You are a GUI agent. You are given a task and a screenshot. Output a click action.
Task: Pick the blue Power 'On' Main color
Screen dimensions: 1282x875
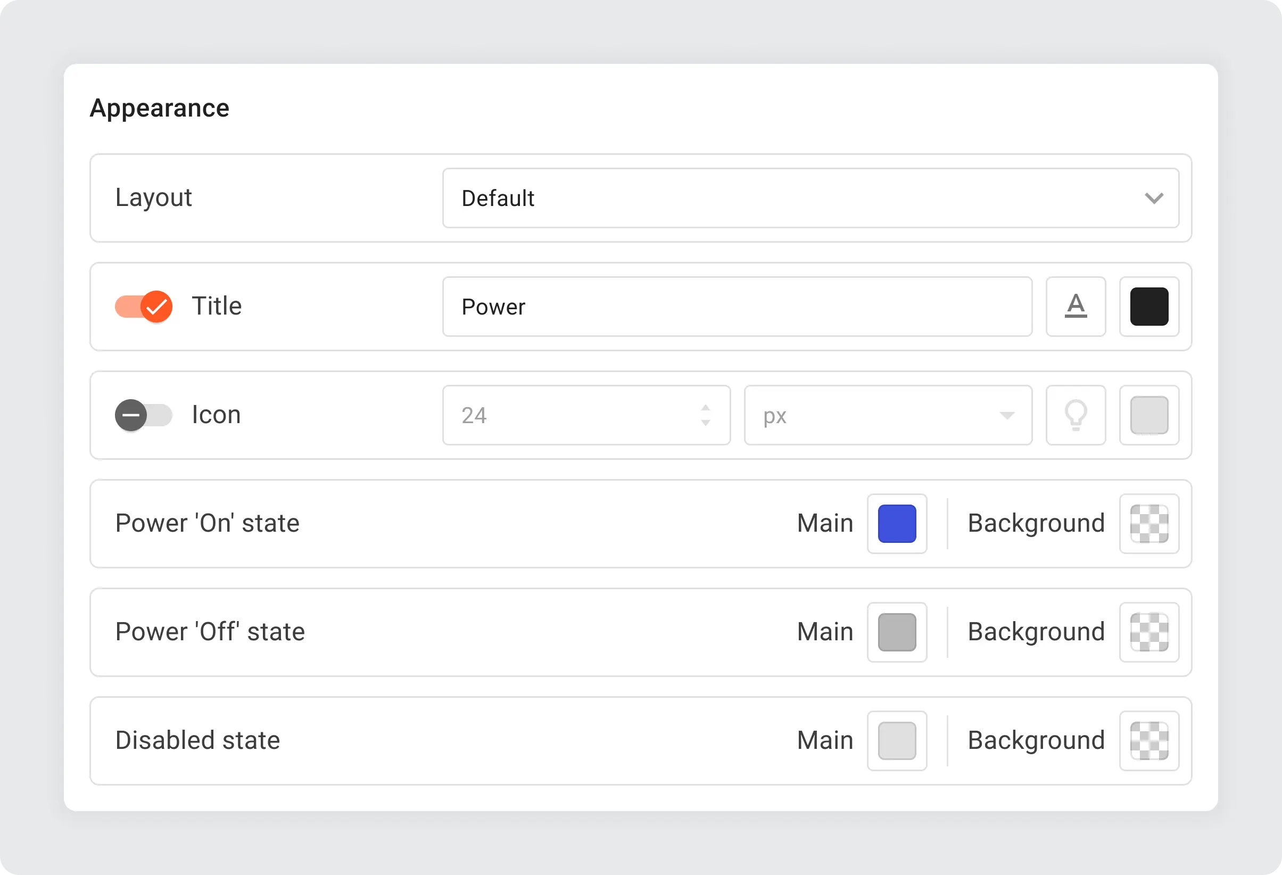click(896, 523)
